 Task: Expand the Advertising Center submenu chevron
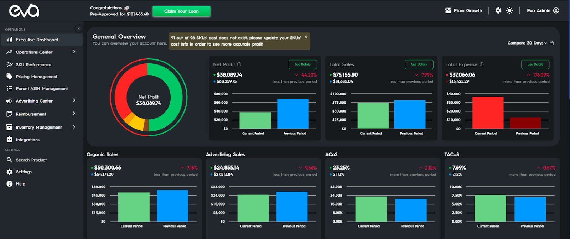[x=74, y=100]
